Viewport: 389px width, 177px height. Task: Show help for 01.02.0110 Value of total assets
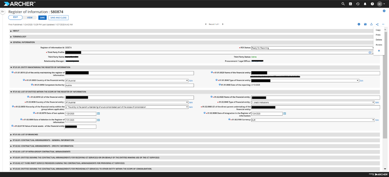[x=12, y=126]
